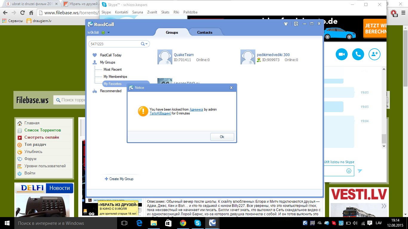Click Ok in the Notice dialog
This screenshot has width=408, height=229.
pyautogui.click(x=222, y=137)
